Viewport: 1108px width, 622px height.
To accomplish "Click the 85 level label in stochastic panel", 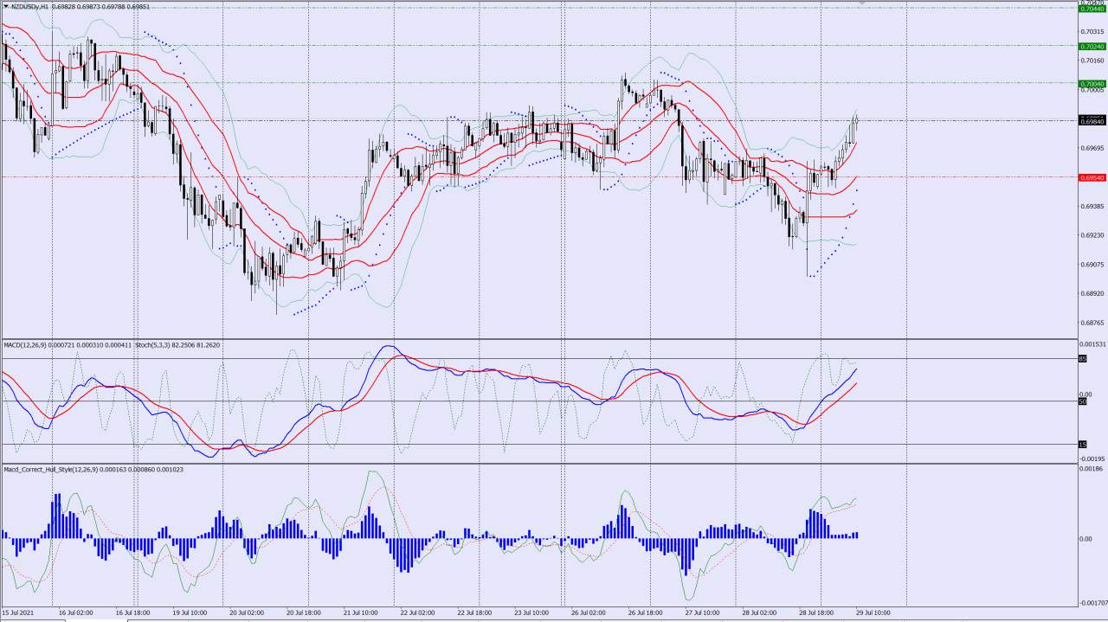I will point(1082,359).
